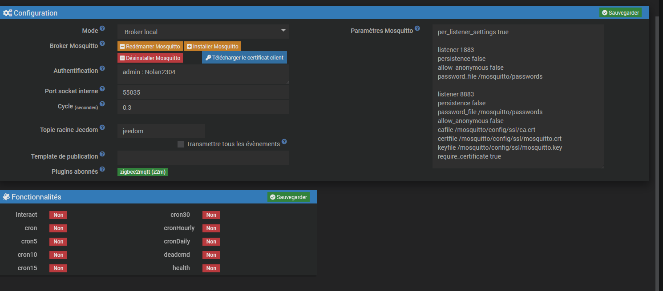Click help icon next to Template de publication
Viewport: 663px width, 291px height.
102,154
